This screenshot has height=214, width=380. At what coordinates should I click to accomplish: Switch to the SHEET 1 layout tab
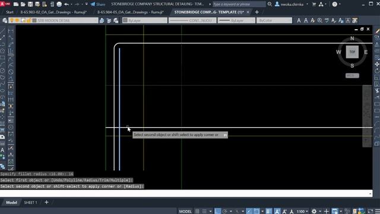30,202
